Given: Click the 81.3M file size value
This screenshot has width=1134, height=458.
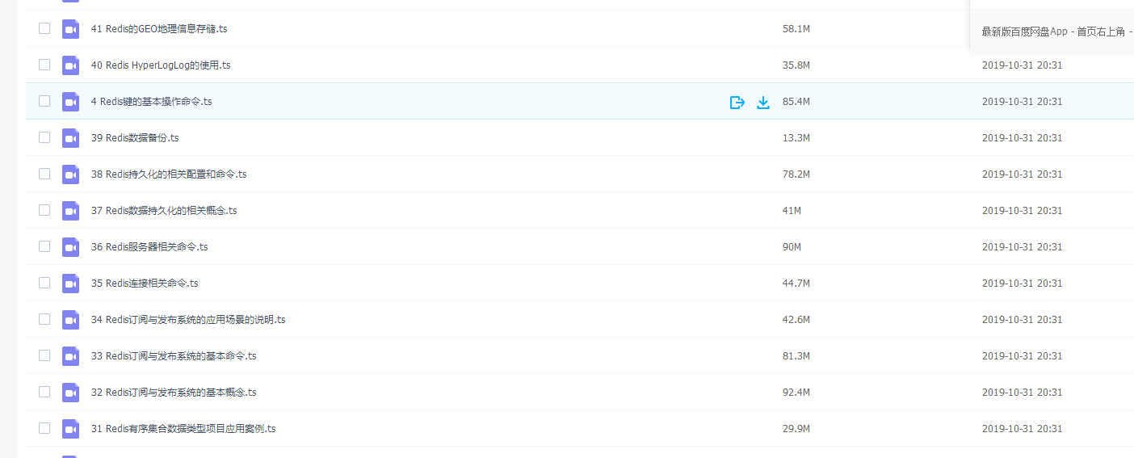Looking at the screenshot, I should point(796,356).
